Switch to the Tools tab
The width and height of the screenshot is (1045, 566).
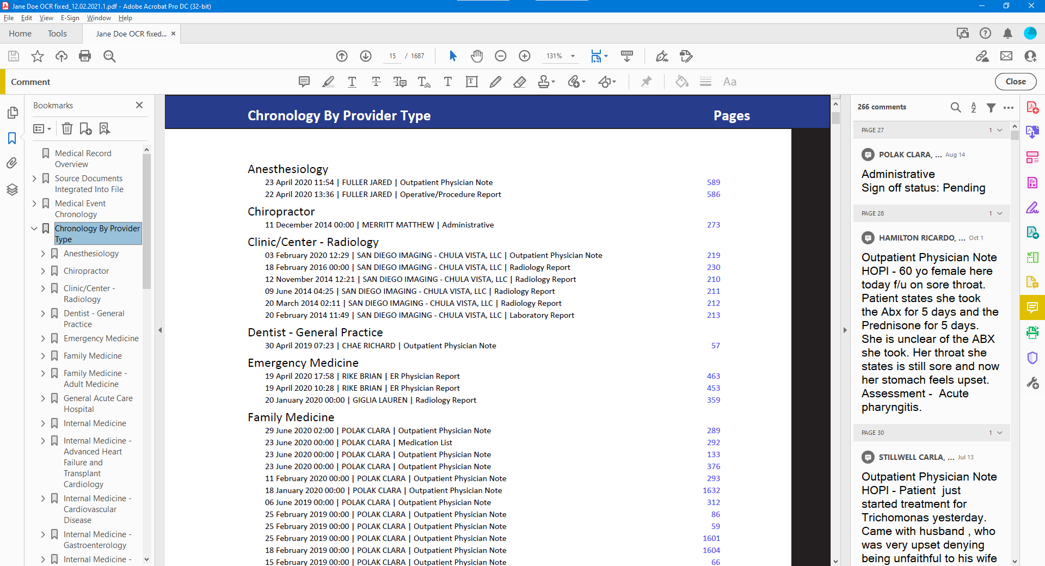[x=57, y=34]
